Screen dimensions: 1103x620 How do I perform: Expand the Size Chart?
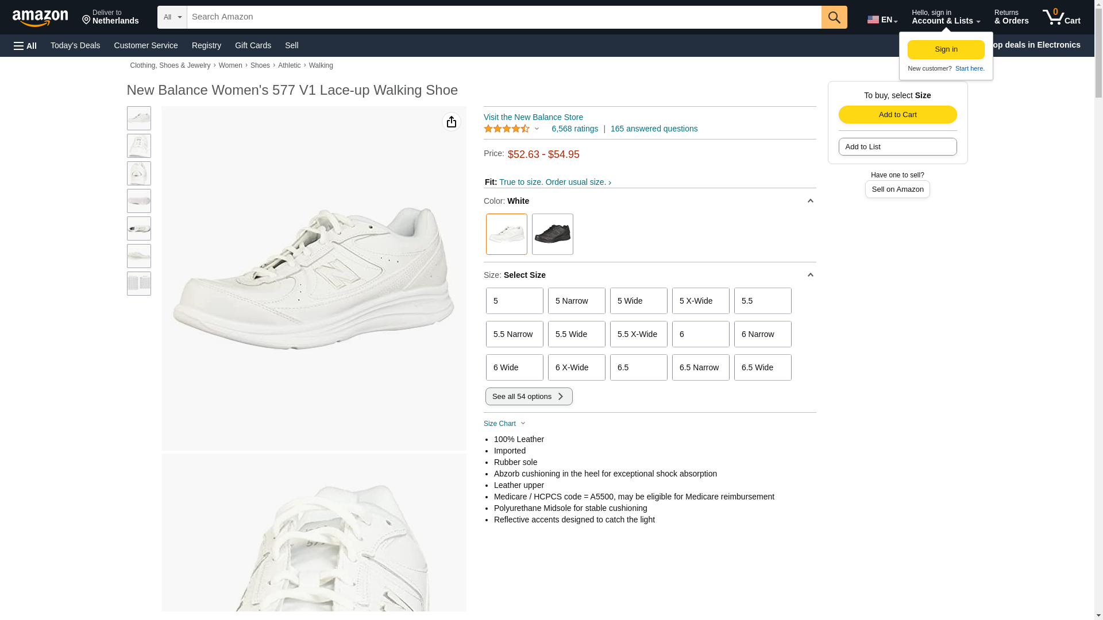(x=504, y=424)
